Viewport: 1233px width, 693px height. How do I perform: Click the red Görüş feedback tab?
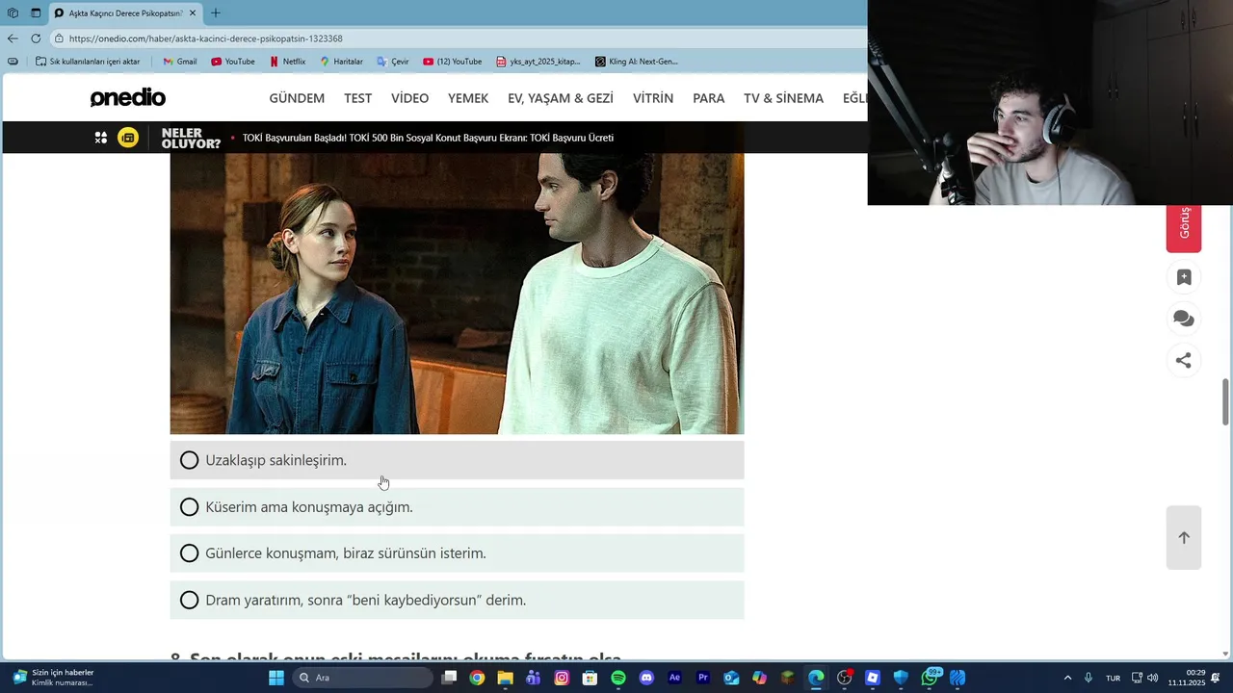pyautogui.click(x=1184, y=228)
